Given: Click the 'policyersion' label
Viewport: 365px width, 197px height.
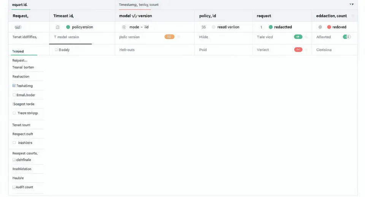Looking at the screenshot, I should click(83, 27).
